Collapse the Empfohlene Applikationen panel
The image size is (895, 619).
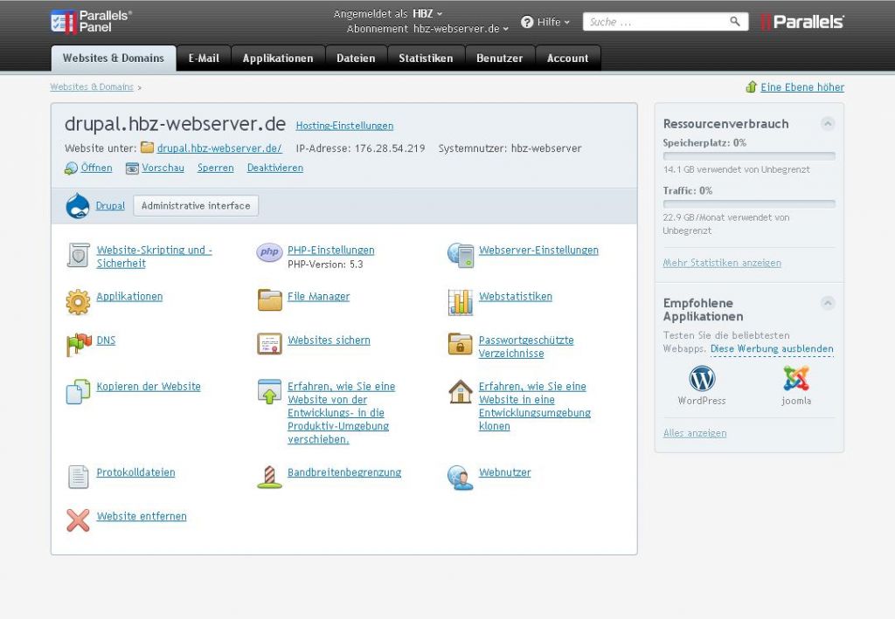828,303
